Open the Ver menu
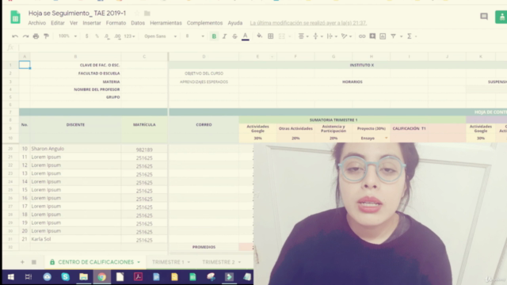Image resolution: width=507 pixels, height=285 pixels. tap(74, 23)
